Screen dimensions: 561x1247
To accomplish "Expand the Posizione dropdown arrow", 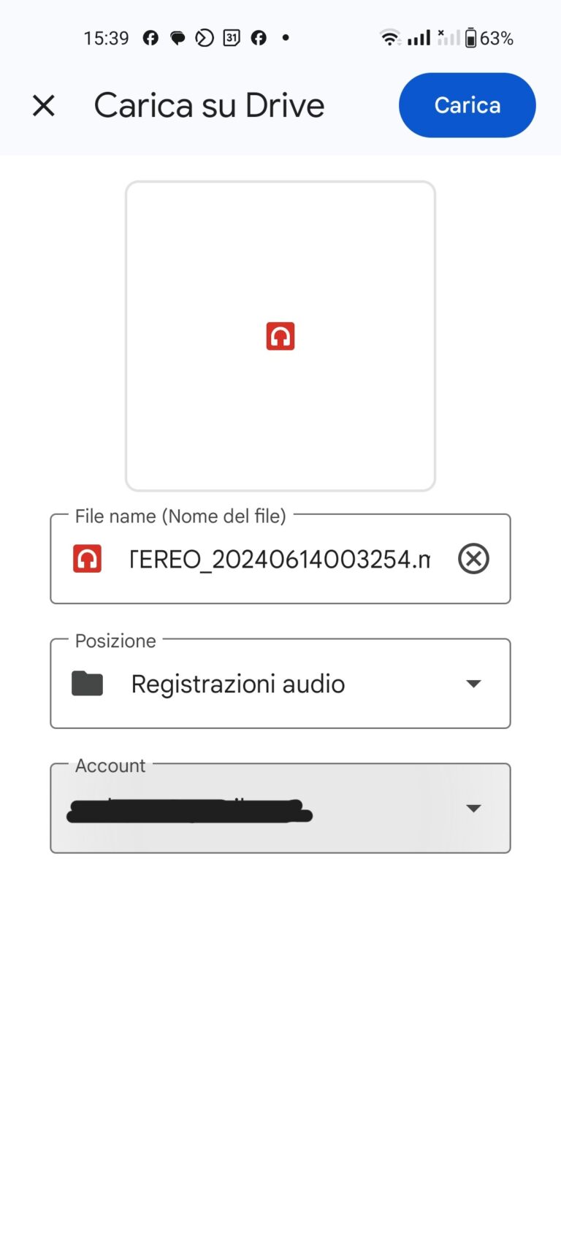I will pos(473,684).
